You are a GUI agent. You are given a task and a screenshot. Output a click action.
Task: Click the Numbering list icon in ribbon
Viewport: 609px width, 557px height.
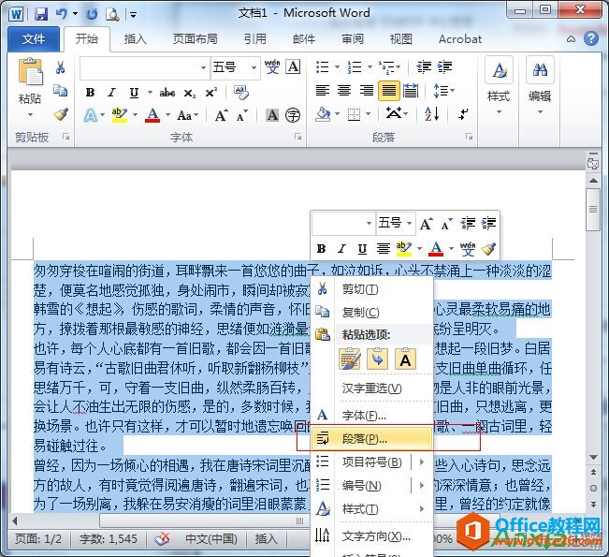355,66
